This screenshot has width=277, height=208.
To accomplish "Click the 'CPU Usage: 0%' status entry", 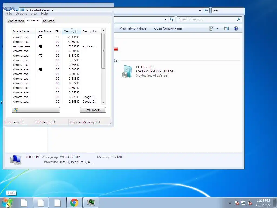I will point(45,122).
